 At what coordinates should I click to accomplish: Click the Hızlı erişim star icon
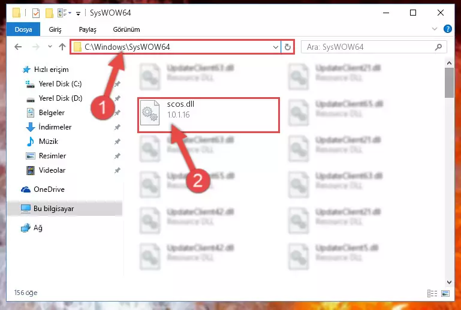coord(26,70)
